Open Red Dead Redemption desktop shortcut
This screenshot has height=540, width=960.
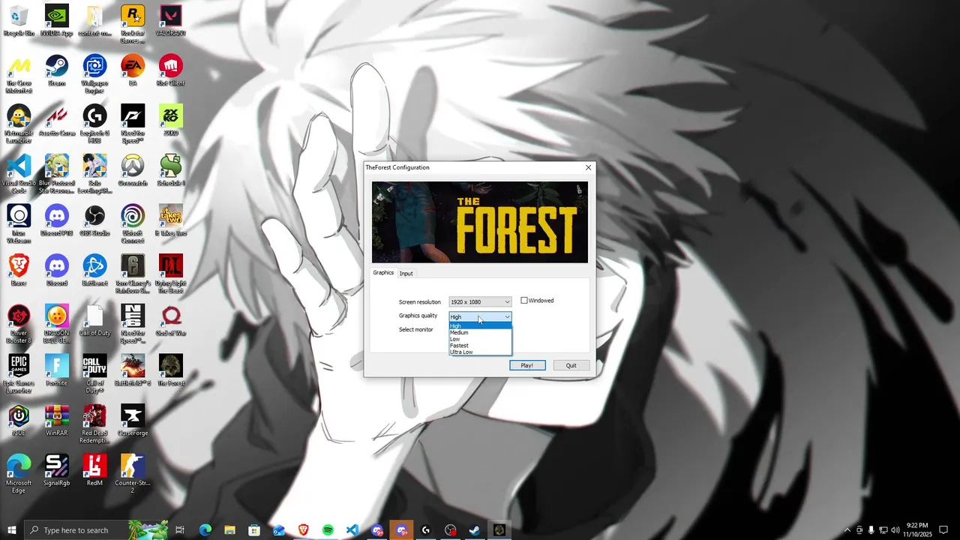(94, 424)
